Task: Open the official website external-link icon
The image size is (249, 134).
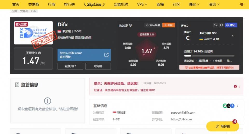Action: tap(106, 55)
